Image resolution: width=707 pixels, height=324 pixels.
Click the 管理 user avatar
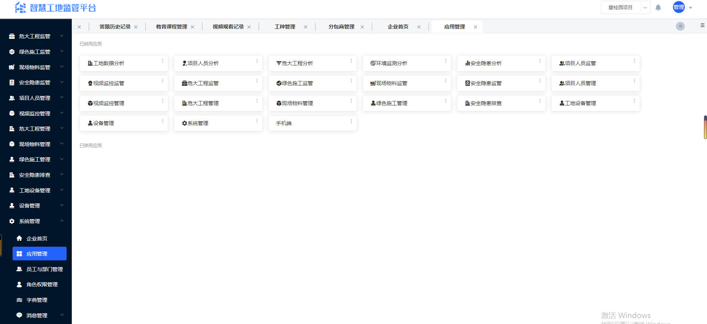(679, 7)
